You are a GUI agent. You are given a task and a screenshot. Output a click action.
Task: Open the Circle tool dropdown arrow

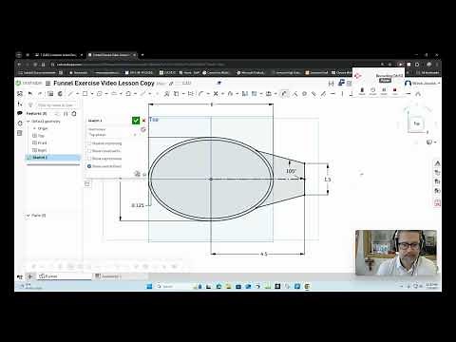point(106,94)
